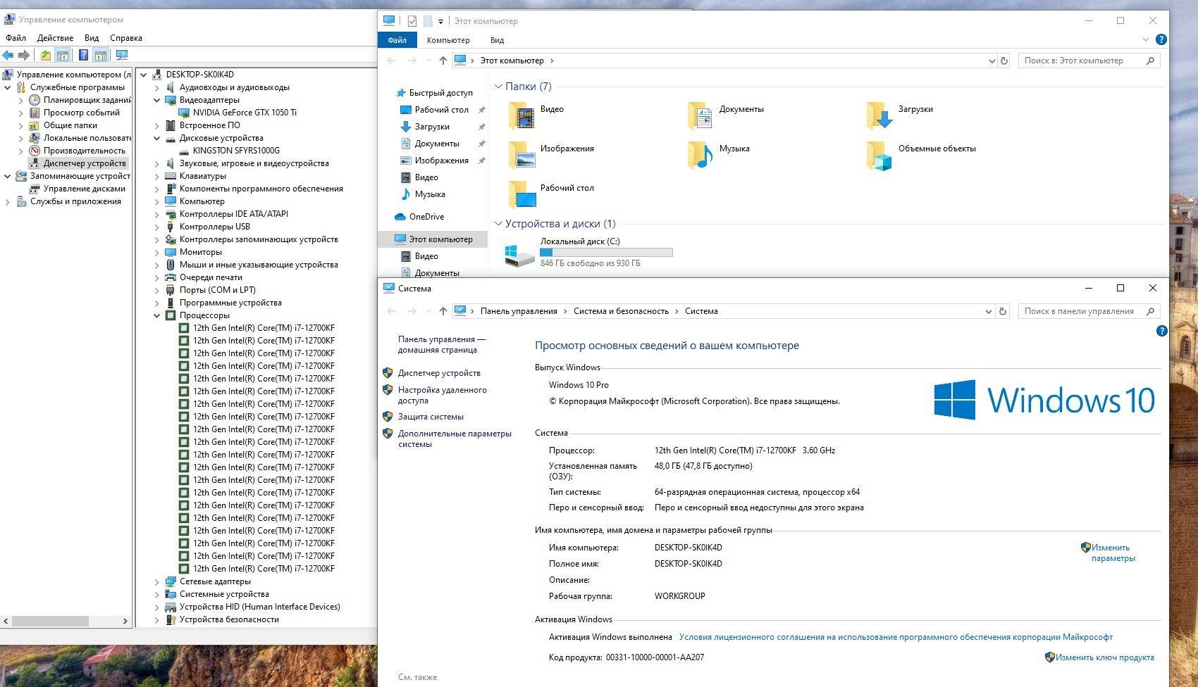The height and width of the screenshot is (687, 1198).
Task: Open the Файл menu in Computer Management
Action: (16, 38)
